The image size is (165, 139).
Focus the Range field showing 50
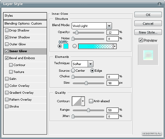click(x=113, y=110)
